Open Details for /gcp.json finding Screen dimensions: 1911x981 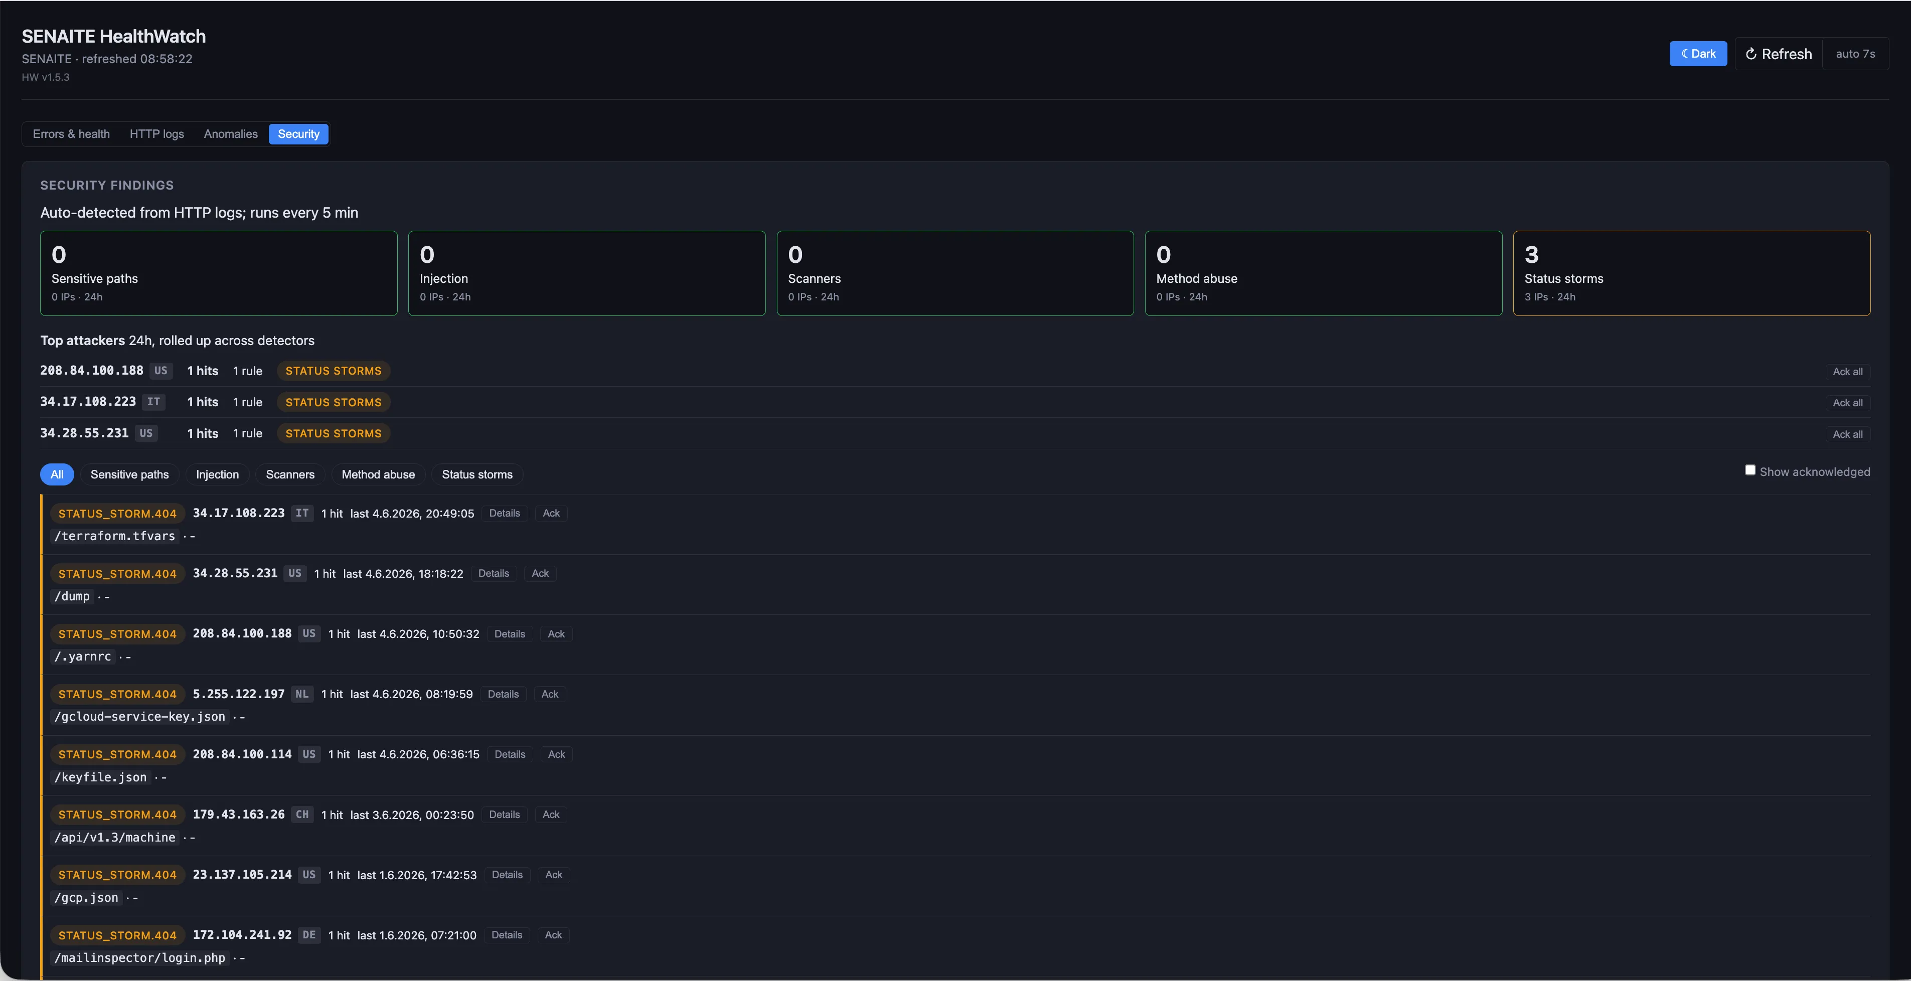(508, 875)
